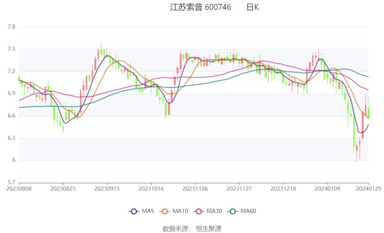Image resolution: width=384 pixels, height=233 pixels.
Task: Click the 20240129 date axis label
Action: [368, 188]
